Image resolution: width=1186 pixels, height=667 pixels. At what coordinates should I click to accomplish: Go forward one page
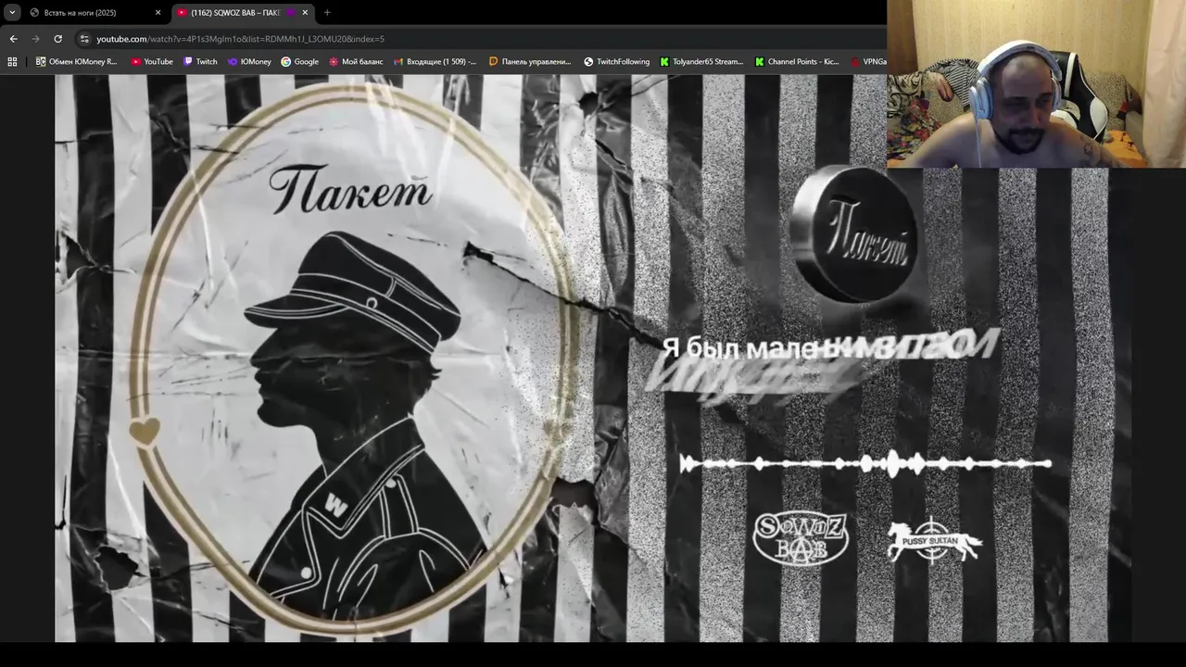click(x=35, y=39)
